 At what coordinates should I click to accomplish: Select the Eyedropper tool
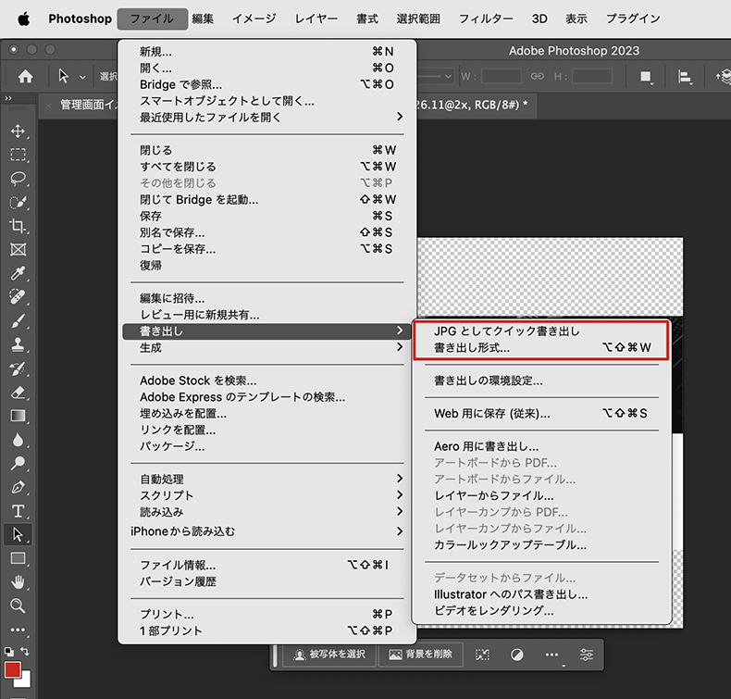pos(18,274)
